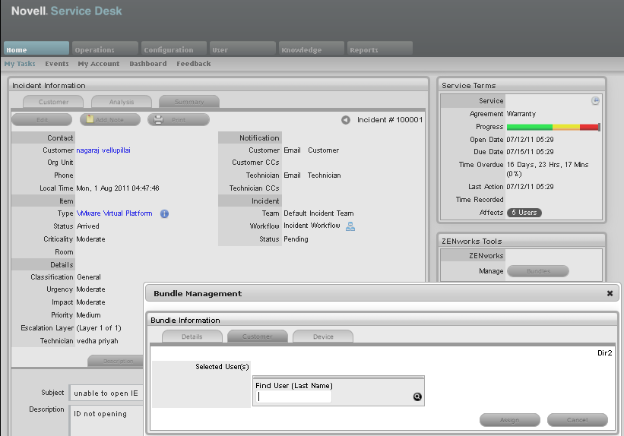Viewport: 624px width, 436px height.
Task: Switch to the Device tab
Action: (323, 336)
